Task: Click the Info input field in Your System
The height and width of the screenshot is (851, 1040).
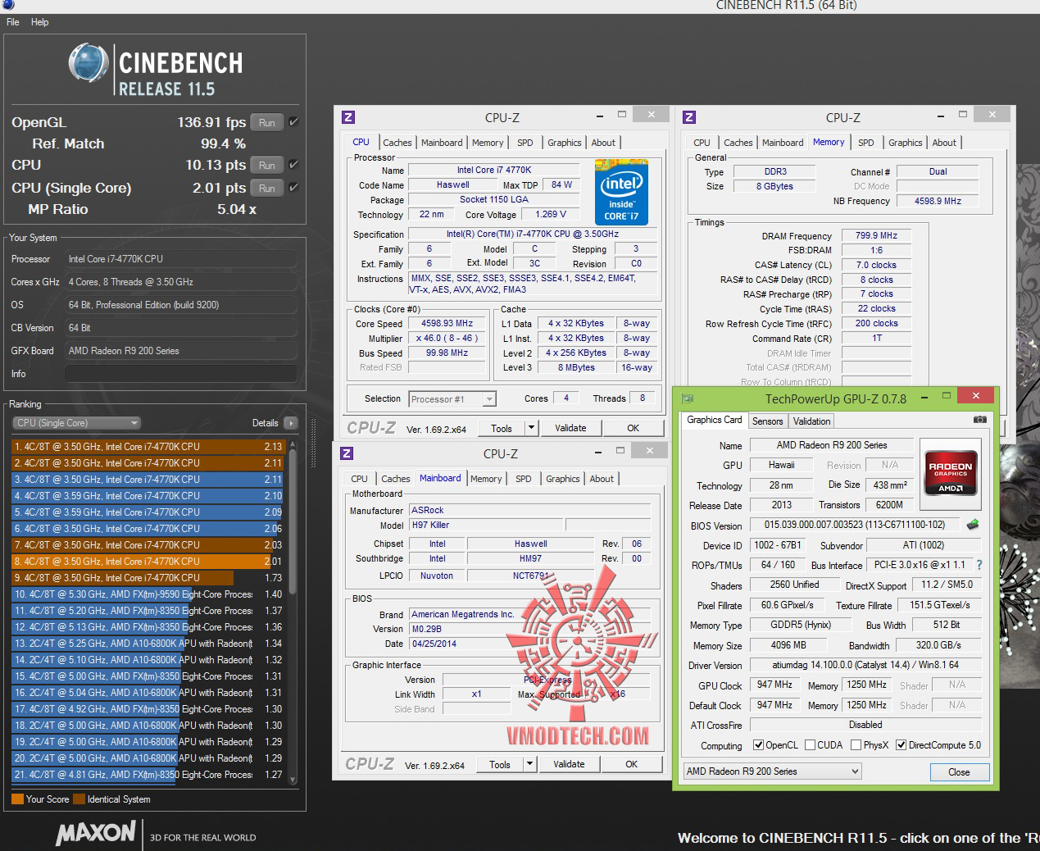Action: [x=180, y=374]
